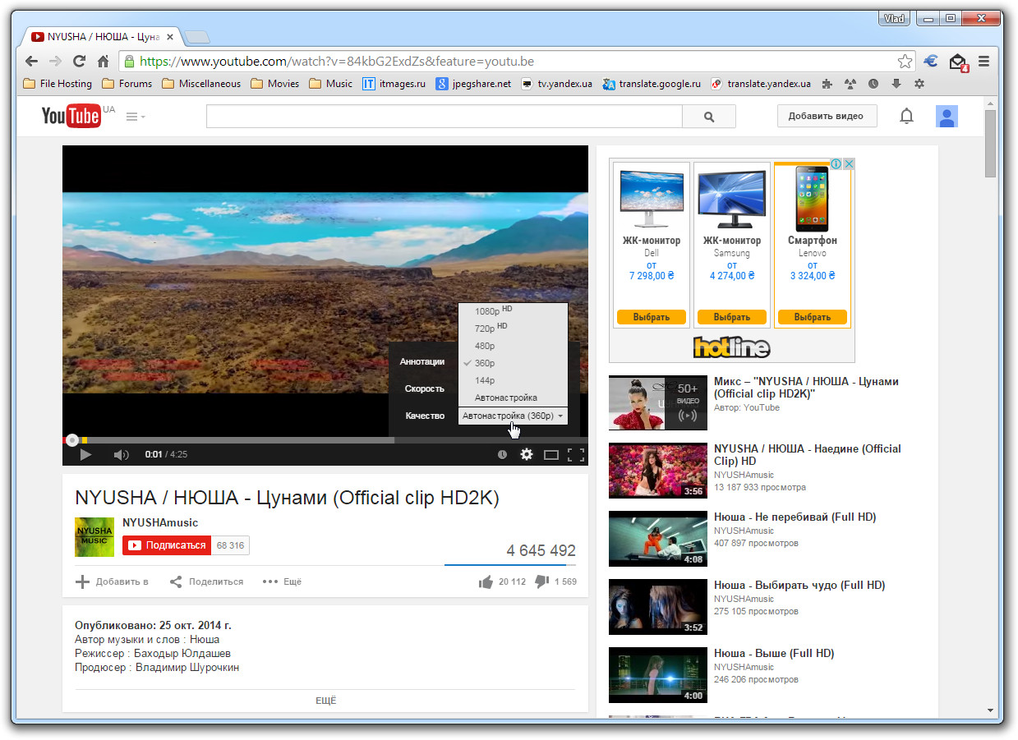Choose 480p video quality
This screenshot has height=740, width=1018.
[514, 346]
